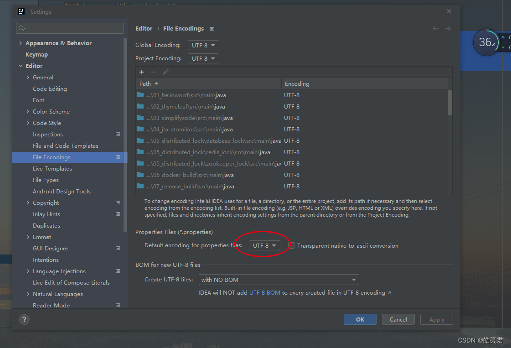Select the redis_lock path row
The height and width of the screenshot is (348, 511).
[x=292, y=152]
